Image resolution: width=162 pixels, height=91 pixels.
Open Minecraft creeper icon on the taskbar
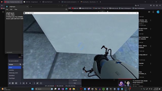coord(104,89)
